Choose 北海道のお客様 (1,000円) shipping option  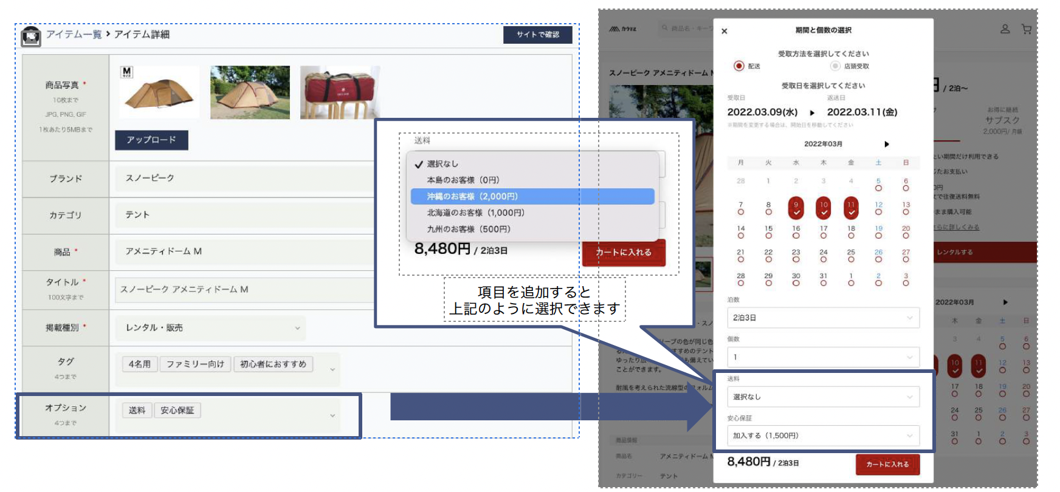(x=475, y=213)
